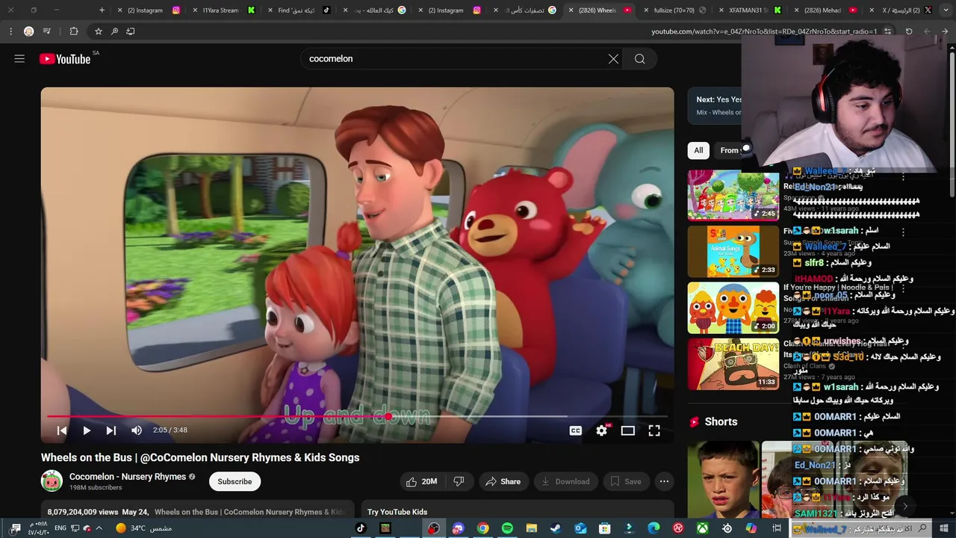Share this video

pos(503,482)
